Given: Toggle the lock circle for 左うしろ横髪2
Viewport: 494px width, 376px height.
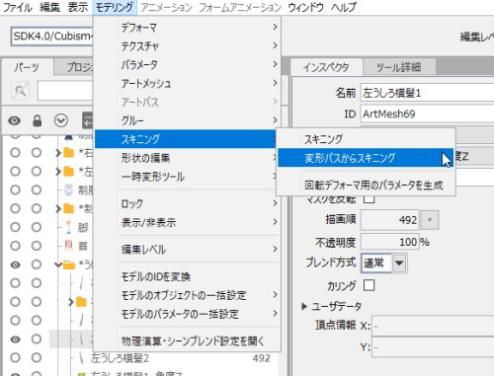Looking at the screenshot, I should pyautogui.click(x=37, y=357).
